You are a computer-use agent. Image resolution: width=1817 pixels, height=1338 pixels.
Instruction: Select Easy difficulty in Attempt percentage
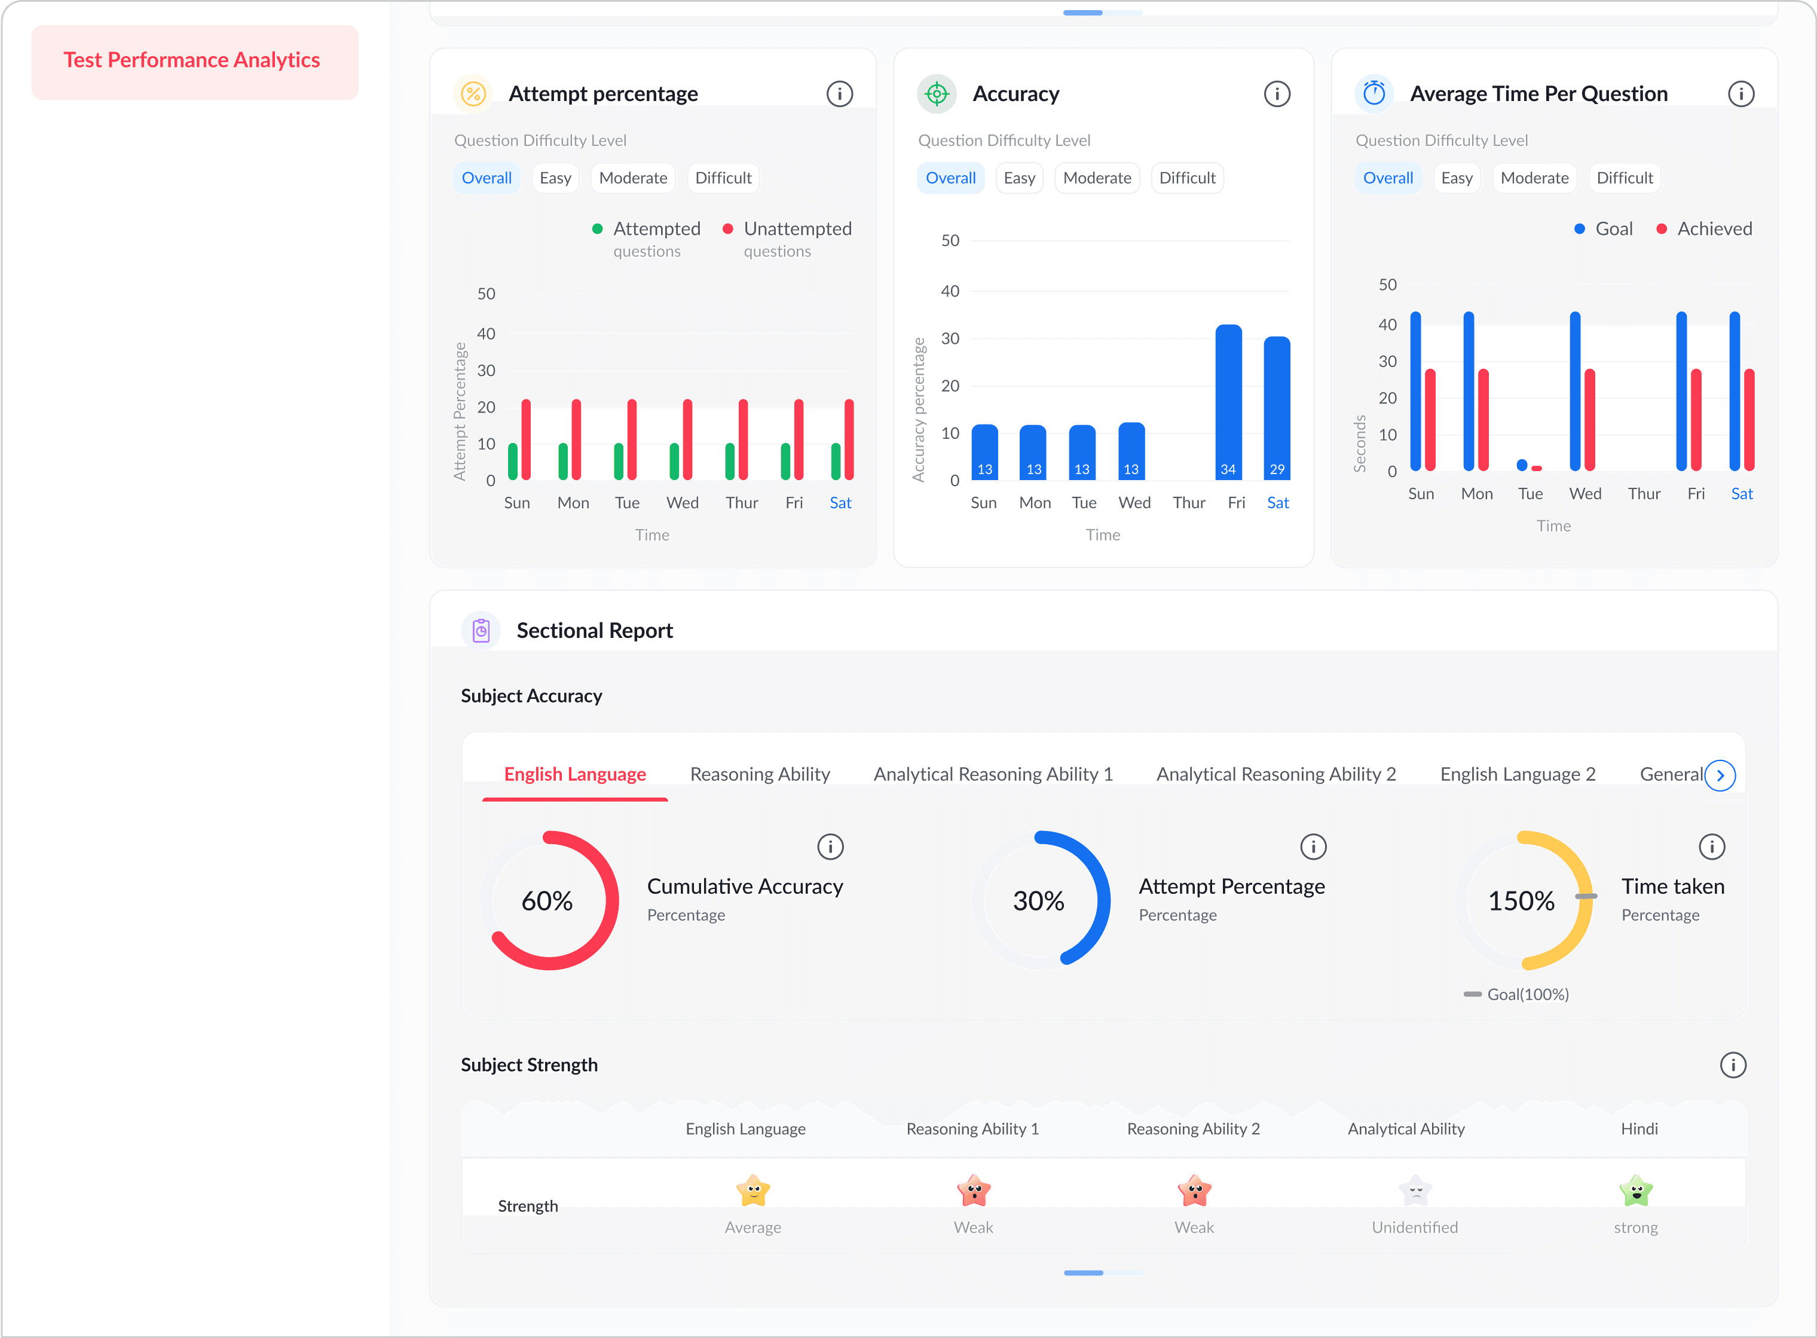coord(555,178)
